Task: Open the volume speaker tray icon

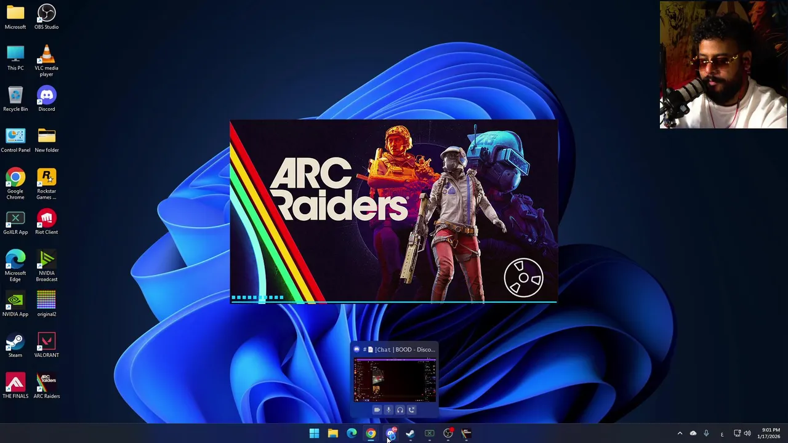Action: coord(747,434)
